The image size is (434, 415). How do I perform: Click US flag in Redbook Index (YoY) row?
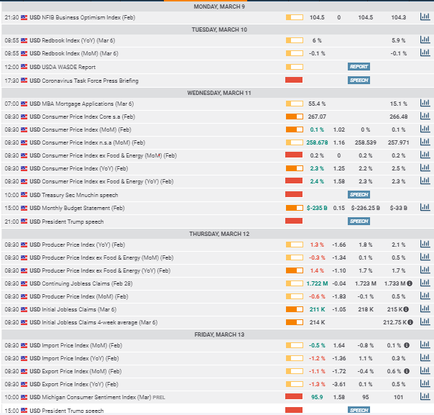click(24, 40)
